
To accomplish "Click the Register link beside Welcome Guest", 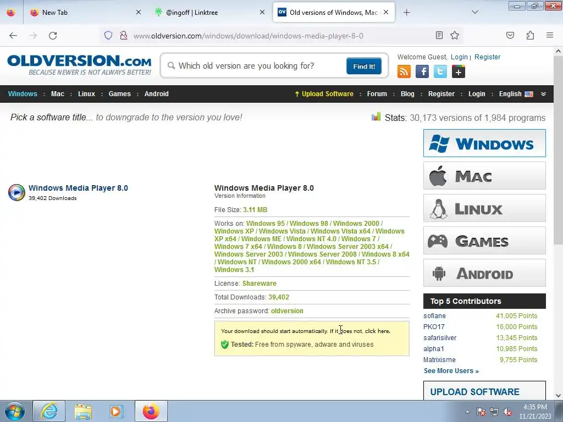I will point(487,57).
